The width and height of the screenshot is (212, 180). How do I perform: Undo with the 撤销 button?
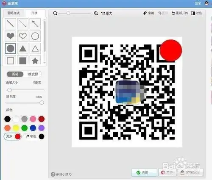click(x=149, y=13)
